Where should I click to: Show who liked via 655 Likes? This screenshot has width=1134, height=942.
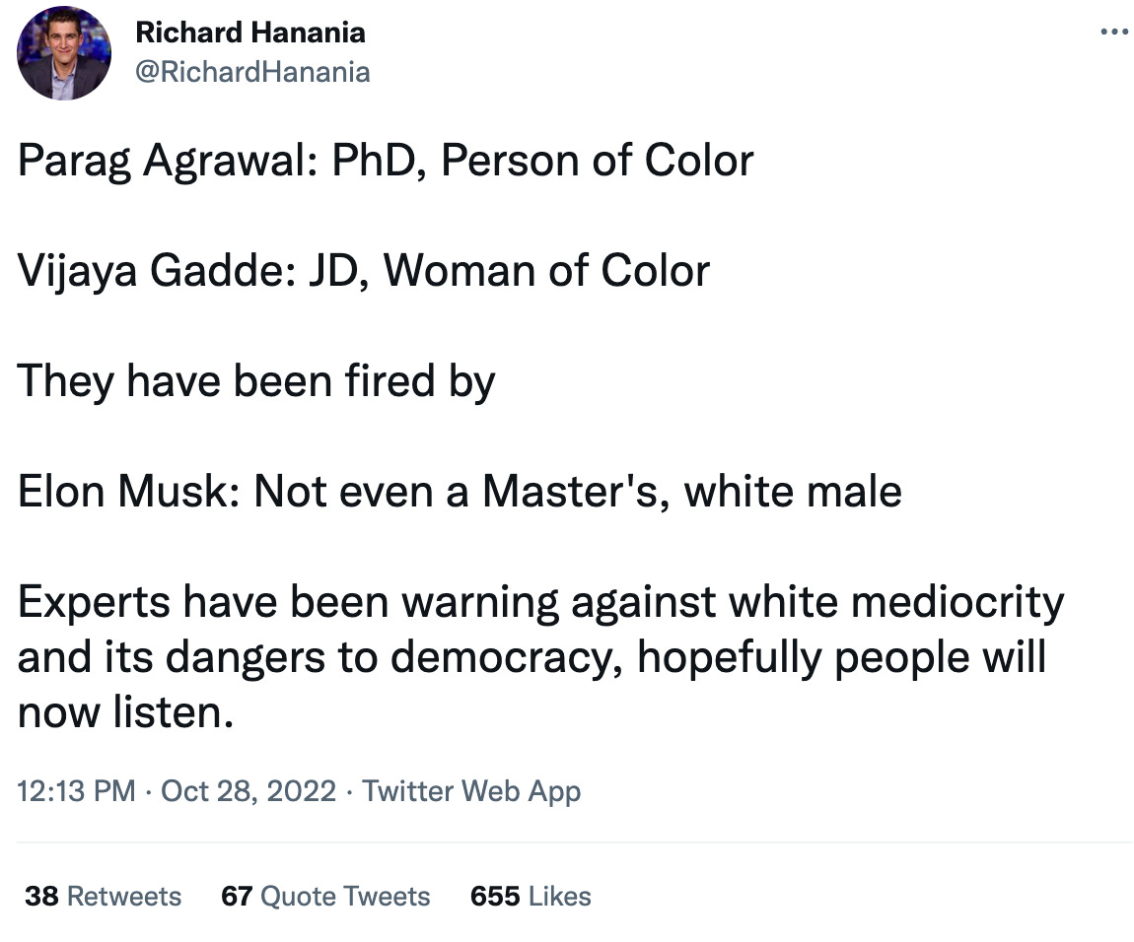click(529, 897)
